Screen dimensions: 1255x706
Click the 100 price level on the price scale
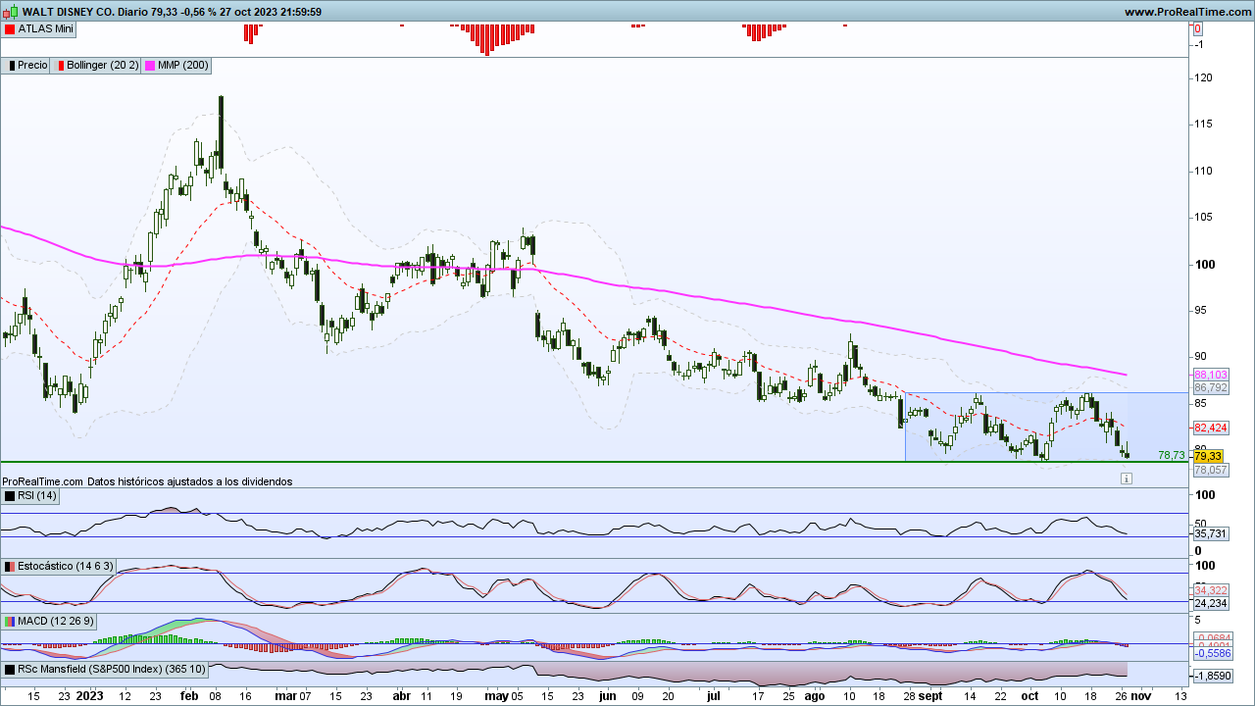click(x=1206, y=264)
